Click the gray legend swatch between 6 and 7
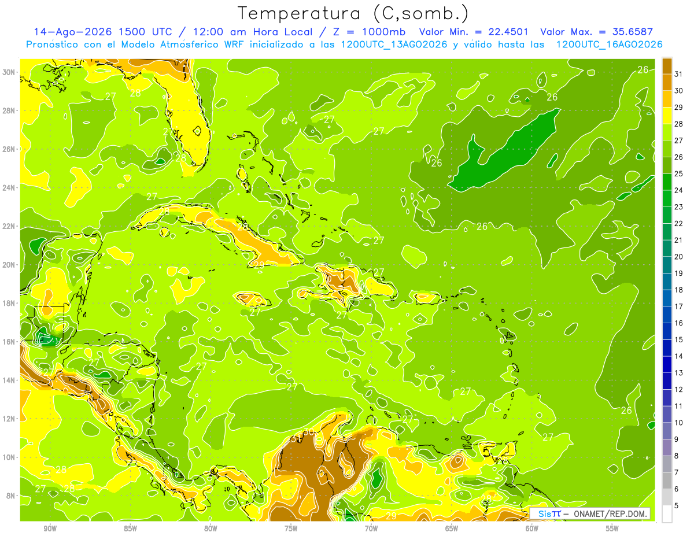Screen dimensions: 694x536 click(x=667, y=481)
